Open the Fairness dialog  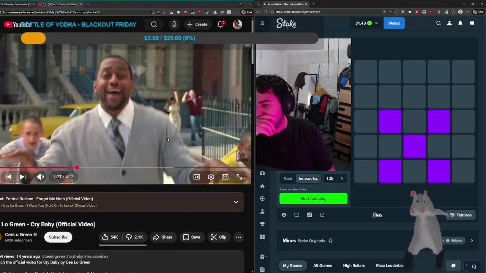point(461,215)
